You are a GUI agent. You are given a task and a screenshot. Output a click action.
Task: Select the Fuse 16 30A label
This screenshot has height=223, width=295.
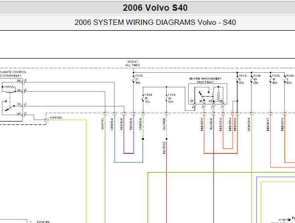(x=276, y=79)
